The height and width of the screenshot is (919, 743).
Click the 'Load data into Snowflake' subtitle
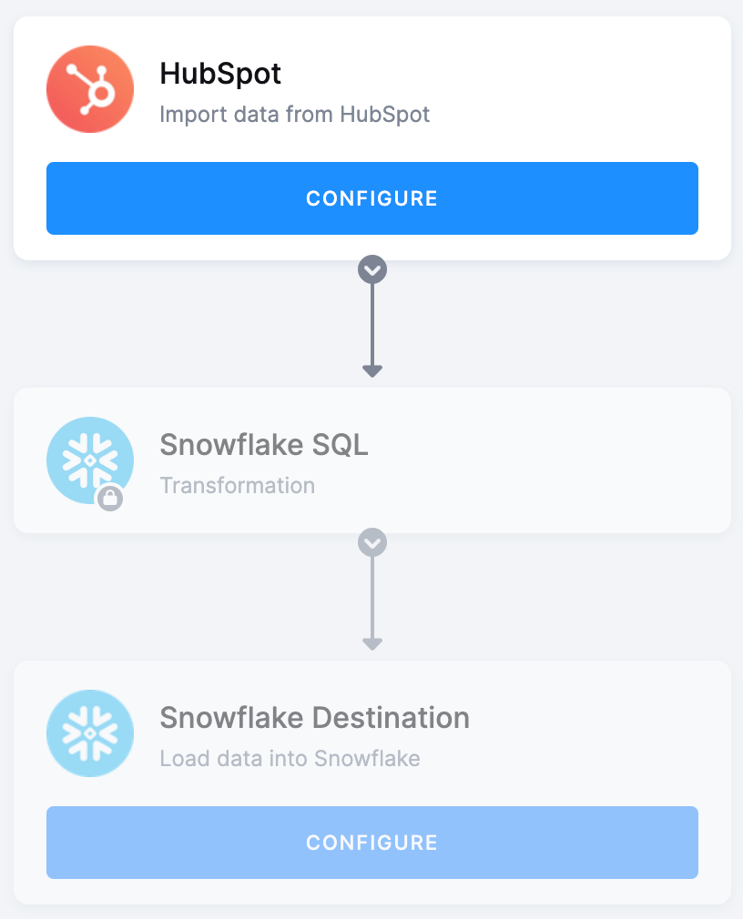click(290, 758)
